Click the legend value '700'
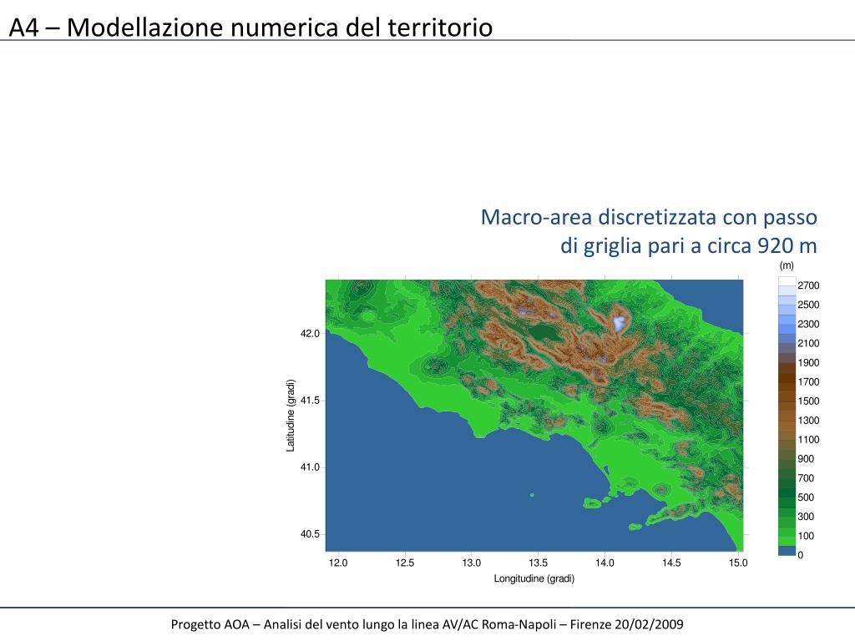Viewport: 855px width, 641px height. click(806, 478)
